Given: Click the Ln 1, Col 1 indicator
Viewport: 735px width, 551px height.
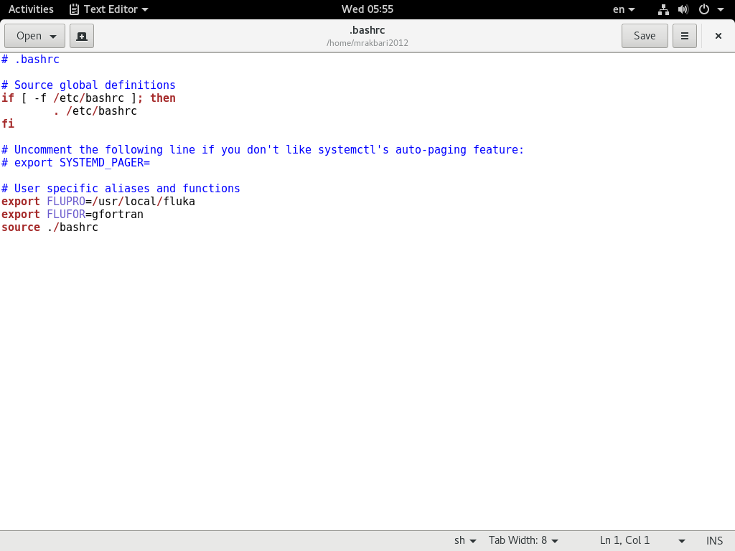Looking at the screenshot, I should point(624,541).
